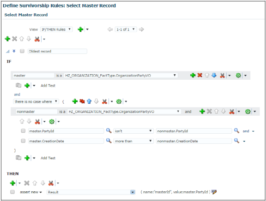Image resolution: width=266 pixels, height=201 pixels.
Task: Cut nested block scissors after there is no case
Action: [x=104, y=101]
